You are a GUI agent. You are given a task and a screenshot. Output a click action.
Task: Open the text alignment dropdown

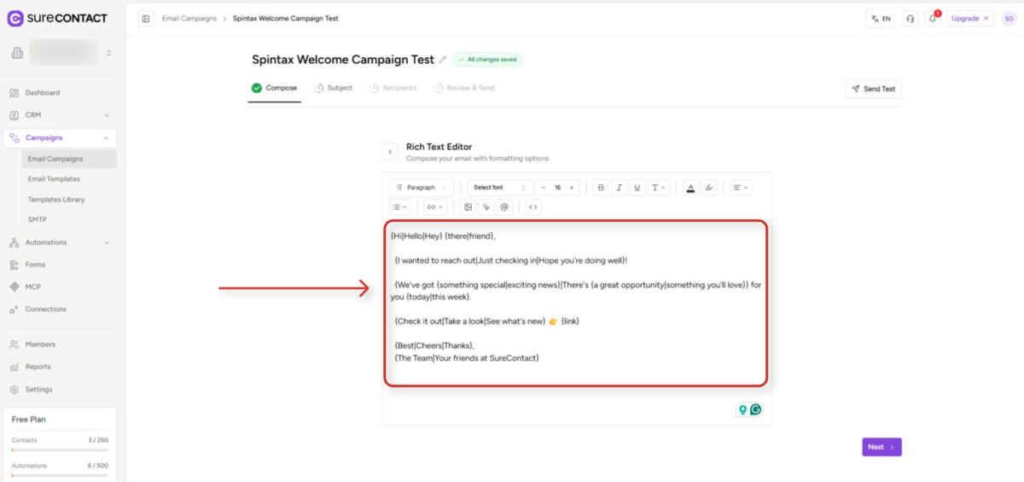point(741,188)
